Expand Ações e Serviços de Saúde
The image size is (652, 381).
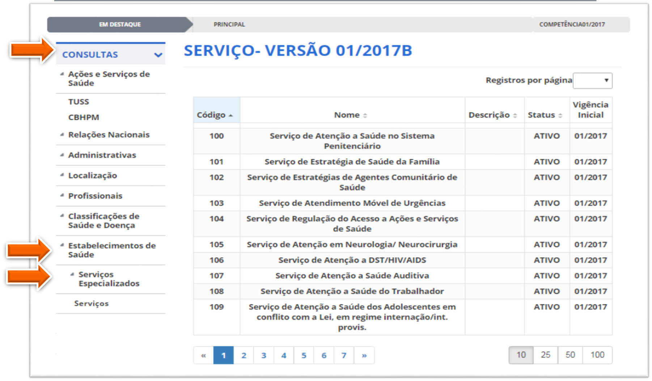tap(109, 79)
